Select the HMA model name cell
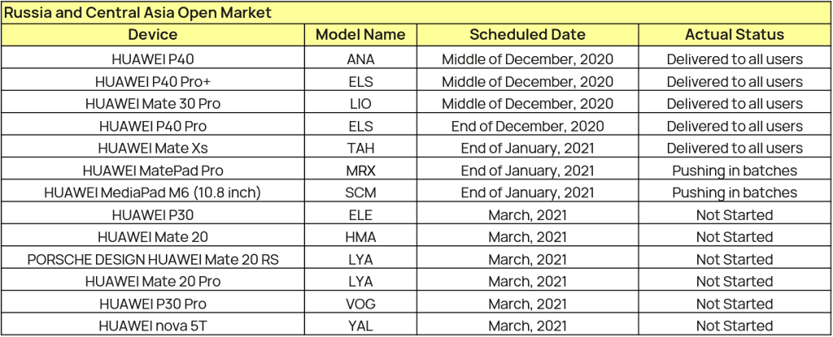 360,237
